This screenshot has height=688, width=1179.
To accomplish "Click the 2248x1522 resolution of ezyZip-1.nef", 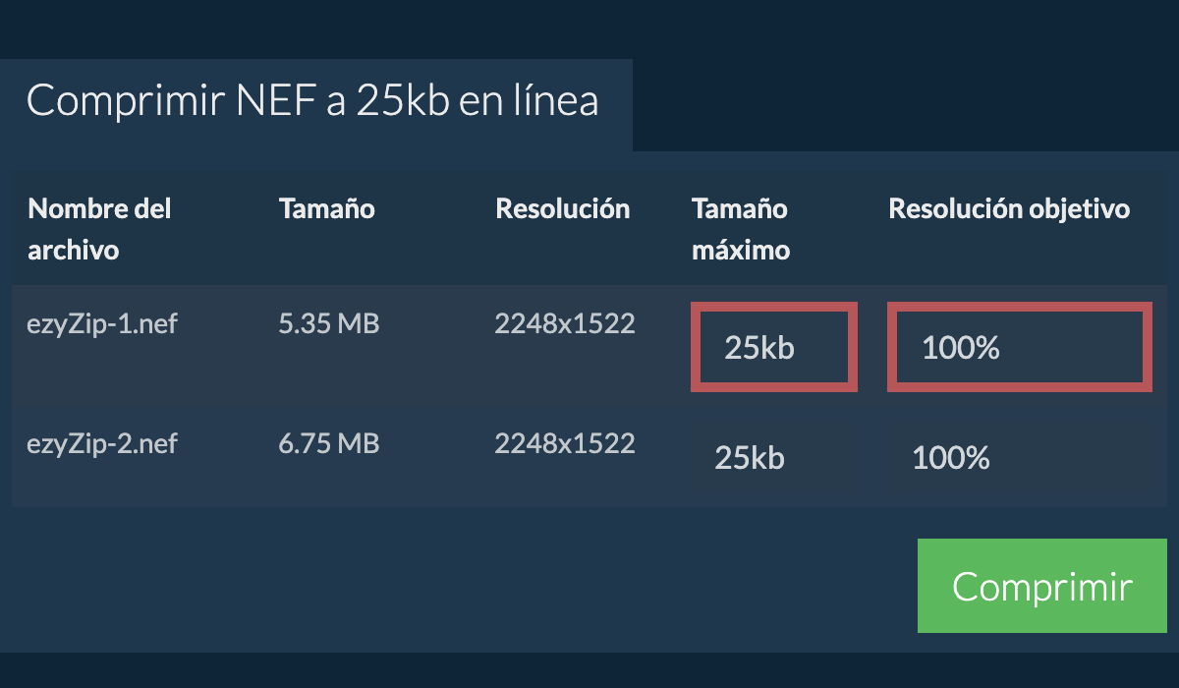I will (564, 323).
